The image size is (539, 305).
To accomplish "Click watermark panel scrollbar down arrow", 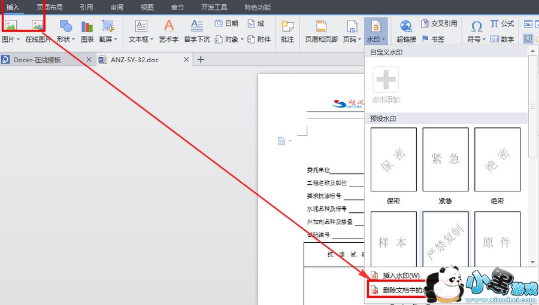I will pos(533,262).
